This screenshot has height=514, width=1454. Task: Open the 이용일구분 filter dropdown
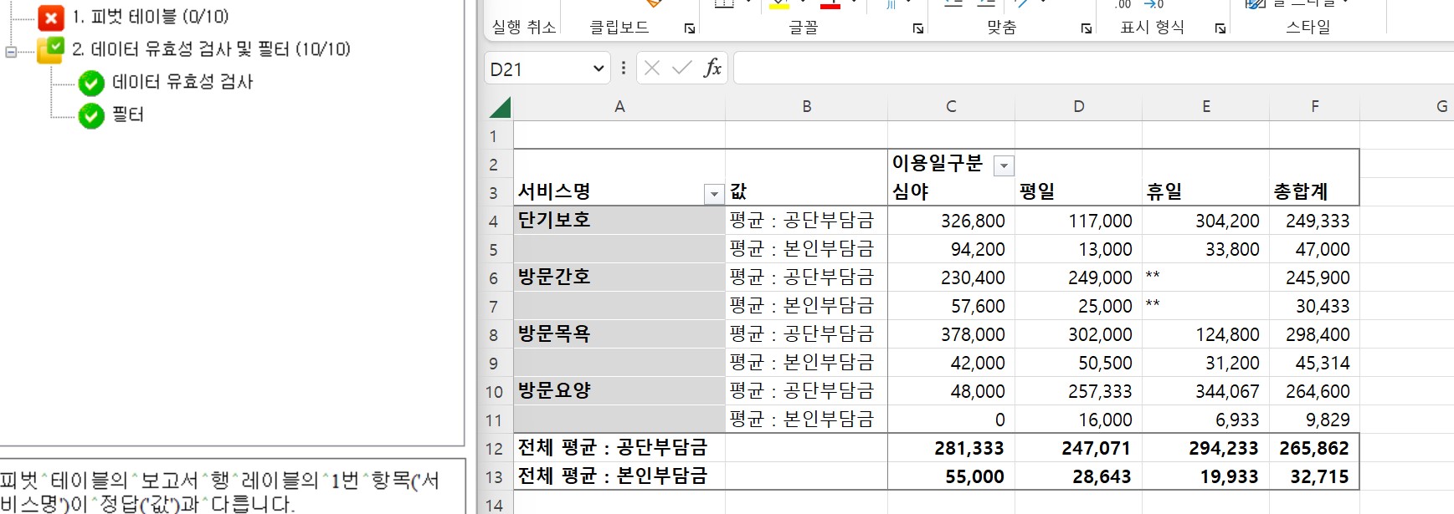pos(1004,165)
